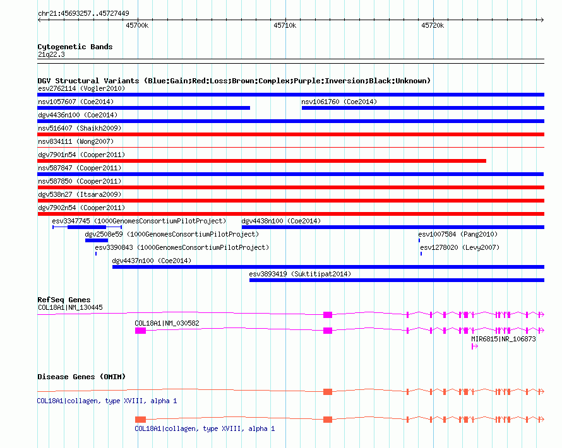Click the 45710k ruler tick label
This screenshot has height=448, width=562.
click(x=285, y=25)
